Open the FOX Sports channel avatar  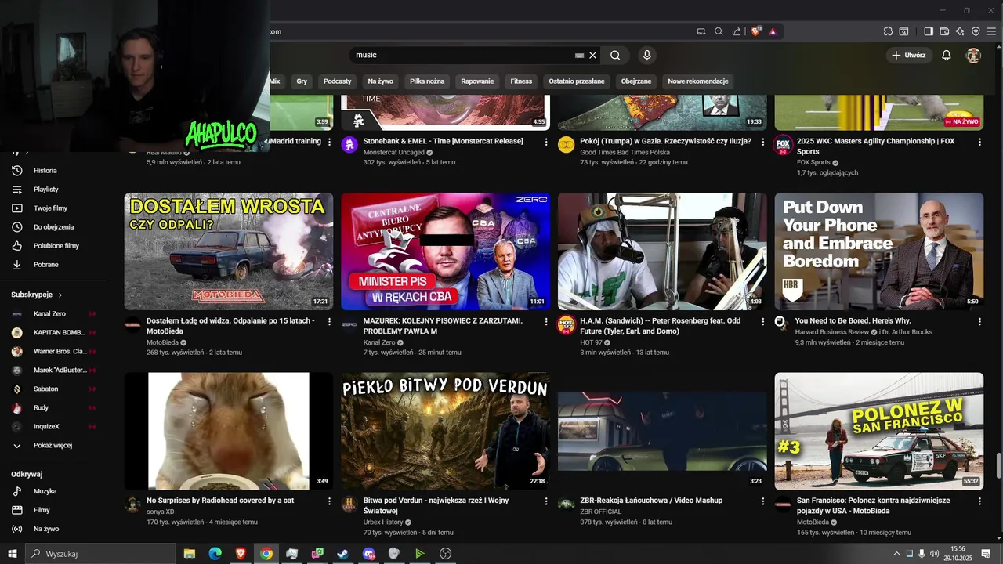[783, 146]
